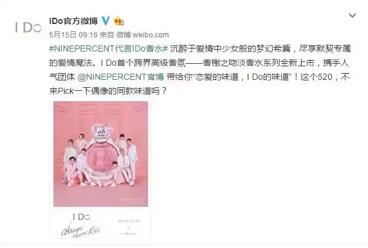Click the orange membership badge icon
Screen dimensions: 368x248
click(x=119, y=21)
